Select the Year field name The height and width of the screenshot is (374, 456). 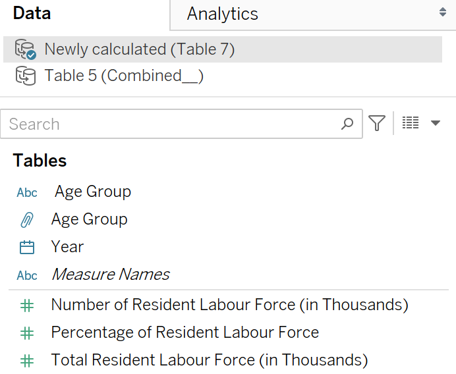67,247
